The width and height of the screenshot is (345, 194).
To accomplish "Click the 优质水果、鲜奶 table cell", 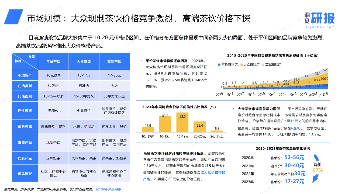I will [x=114, y=126].
